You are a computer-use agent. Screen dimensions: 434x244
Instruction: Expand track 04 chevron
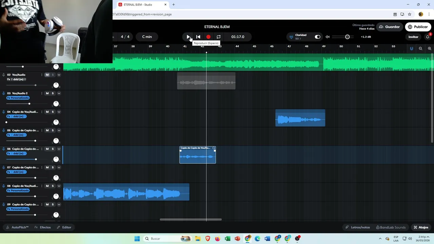point(59,112)
